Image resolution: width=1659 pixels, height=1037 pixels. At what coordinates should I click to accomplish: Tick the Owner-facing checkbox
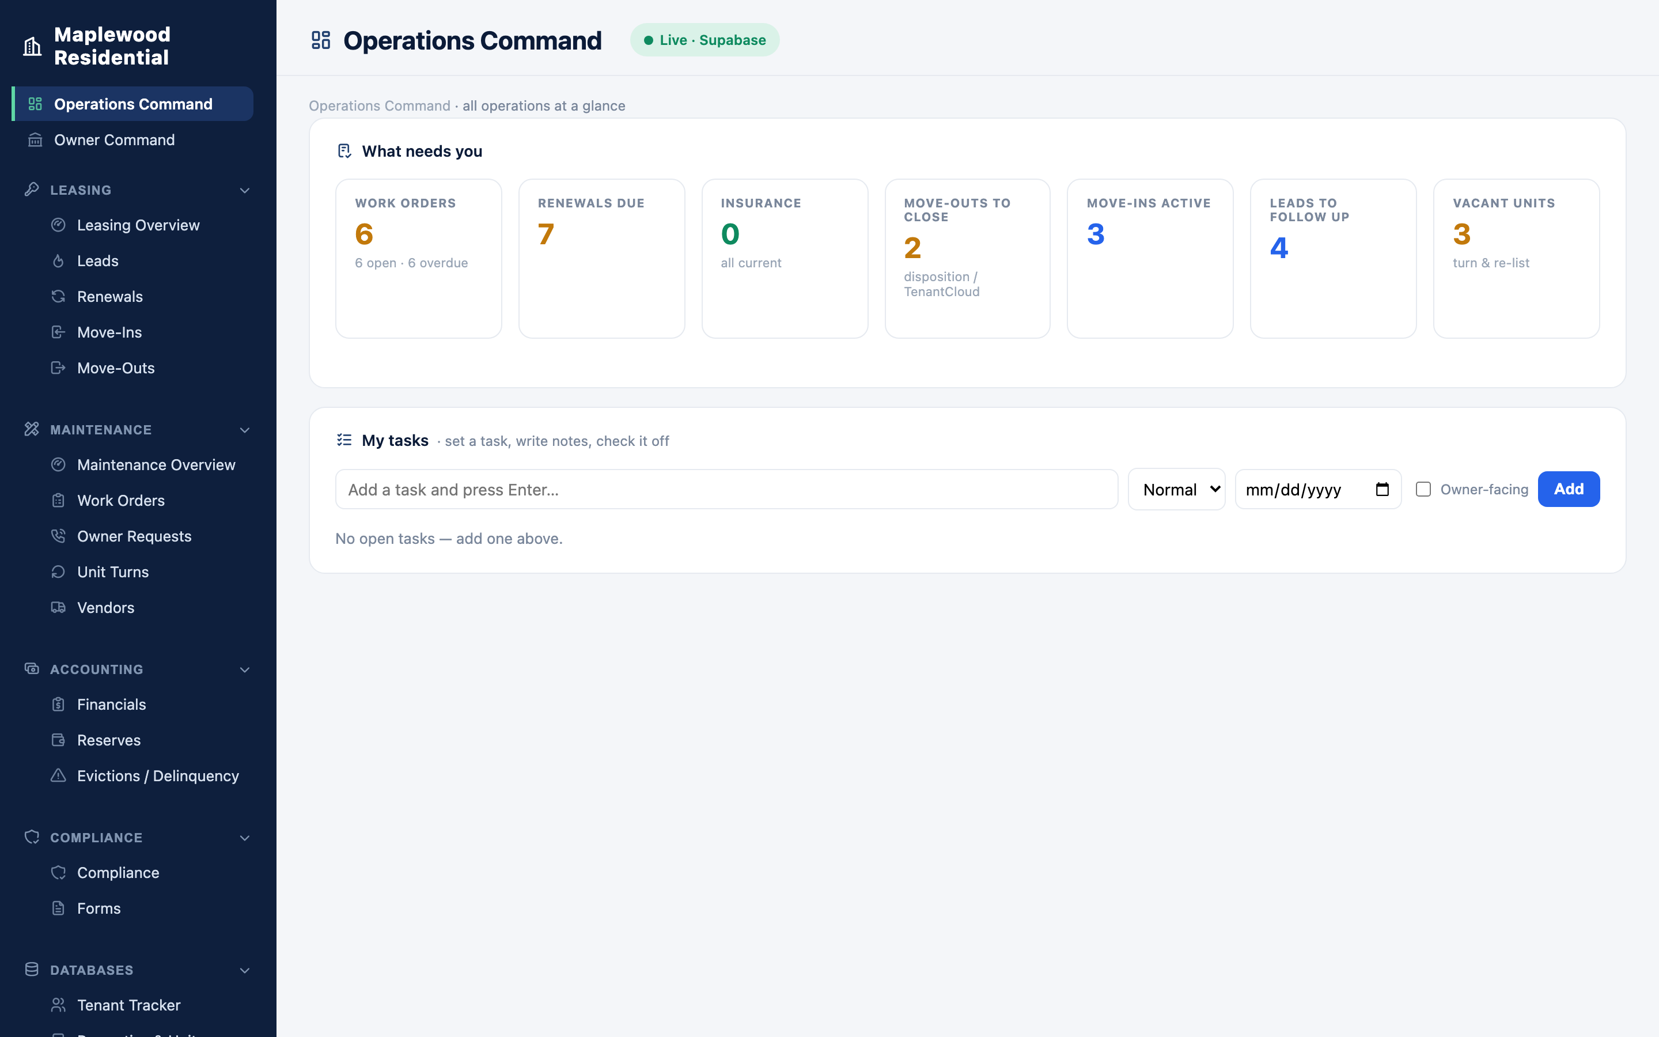pos(1423,489)
